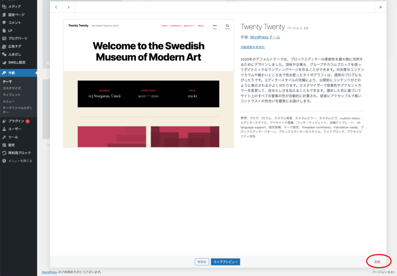Click the プラグイン plug icon
The width and height of the screenshot is (397, 276).
click(x=4, y=121)
